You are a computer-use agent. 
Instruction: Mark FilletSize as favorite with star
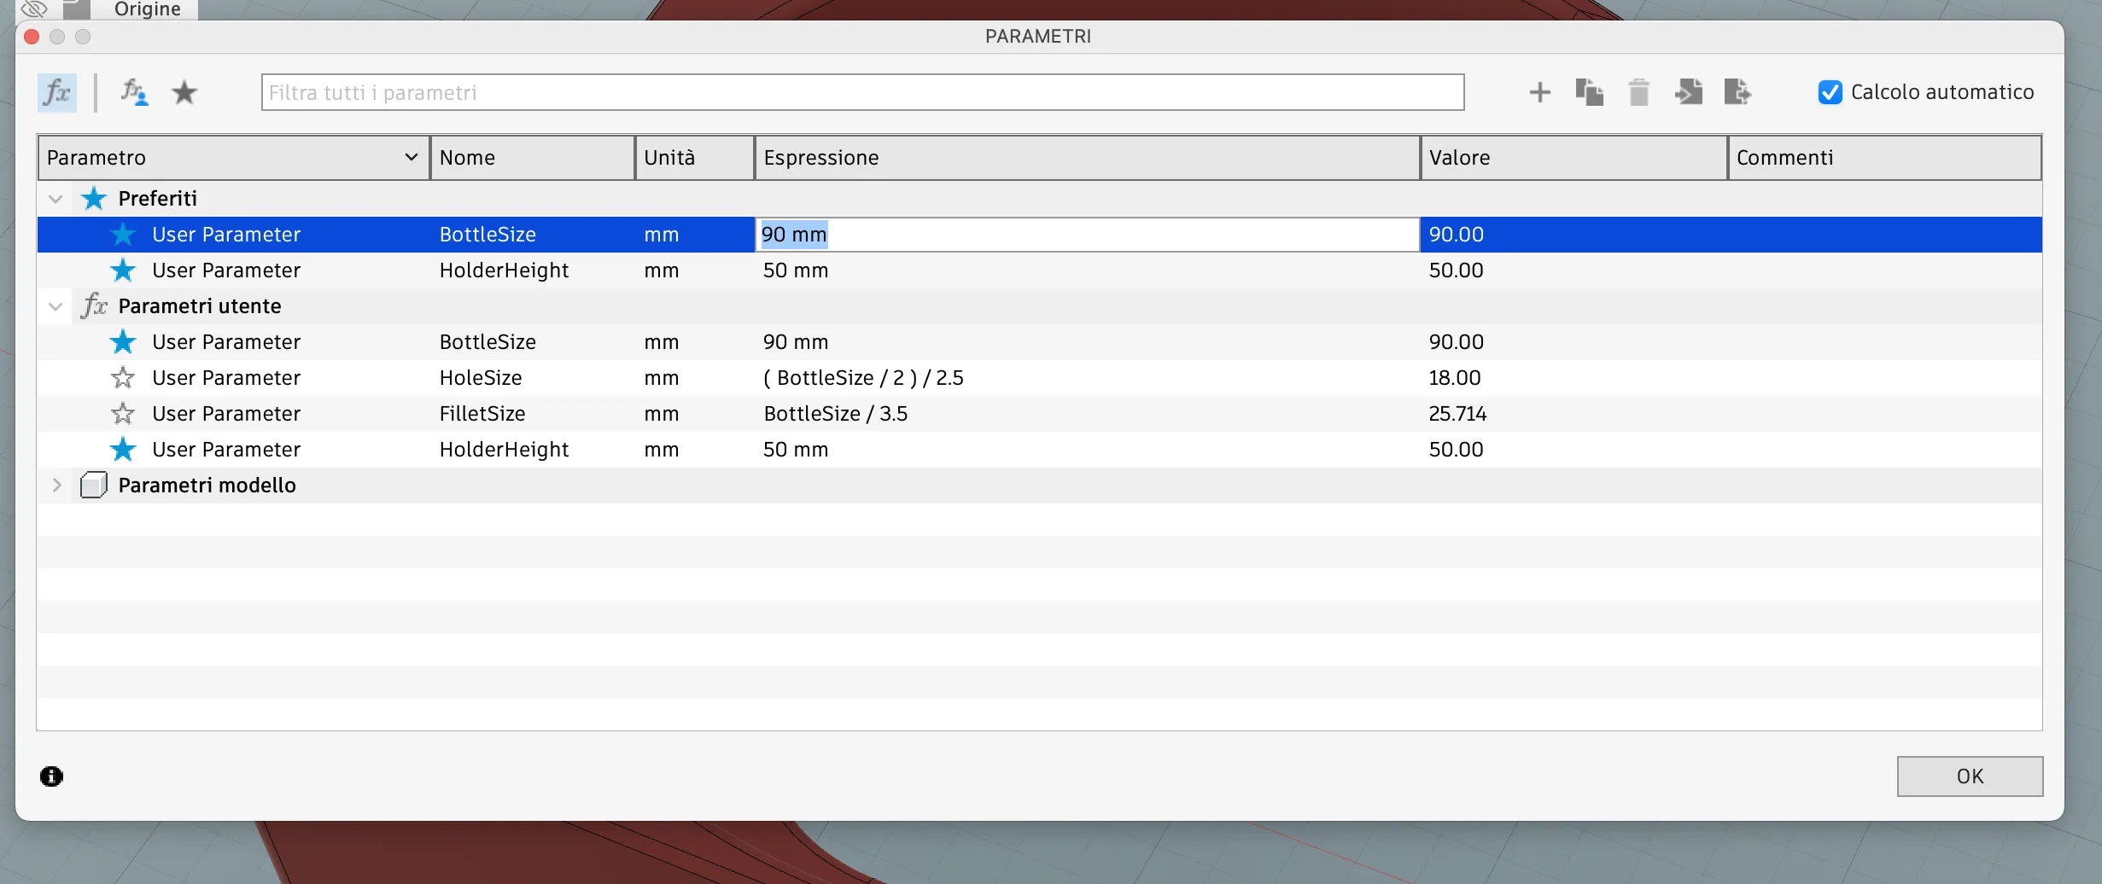tap(123, 414)
